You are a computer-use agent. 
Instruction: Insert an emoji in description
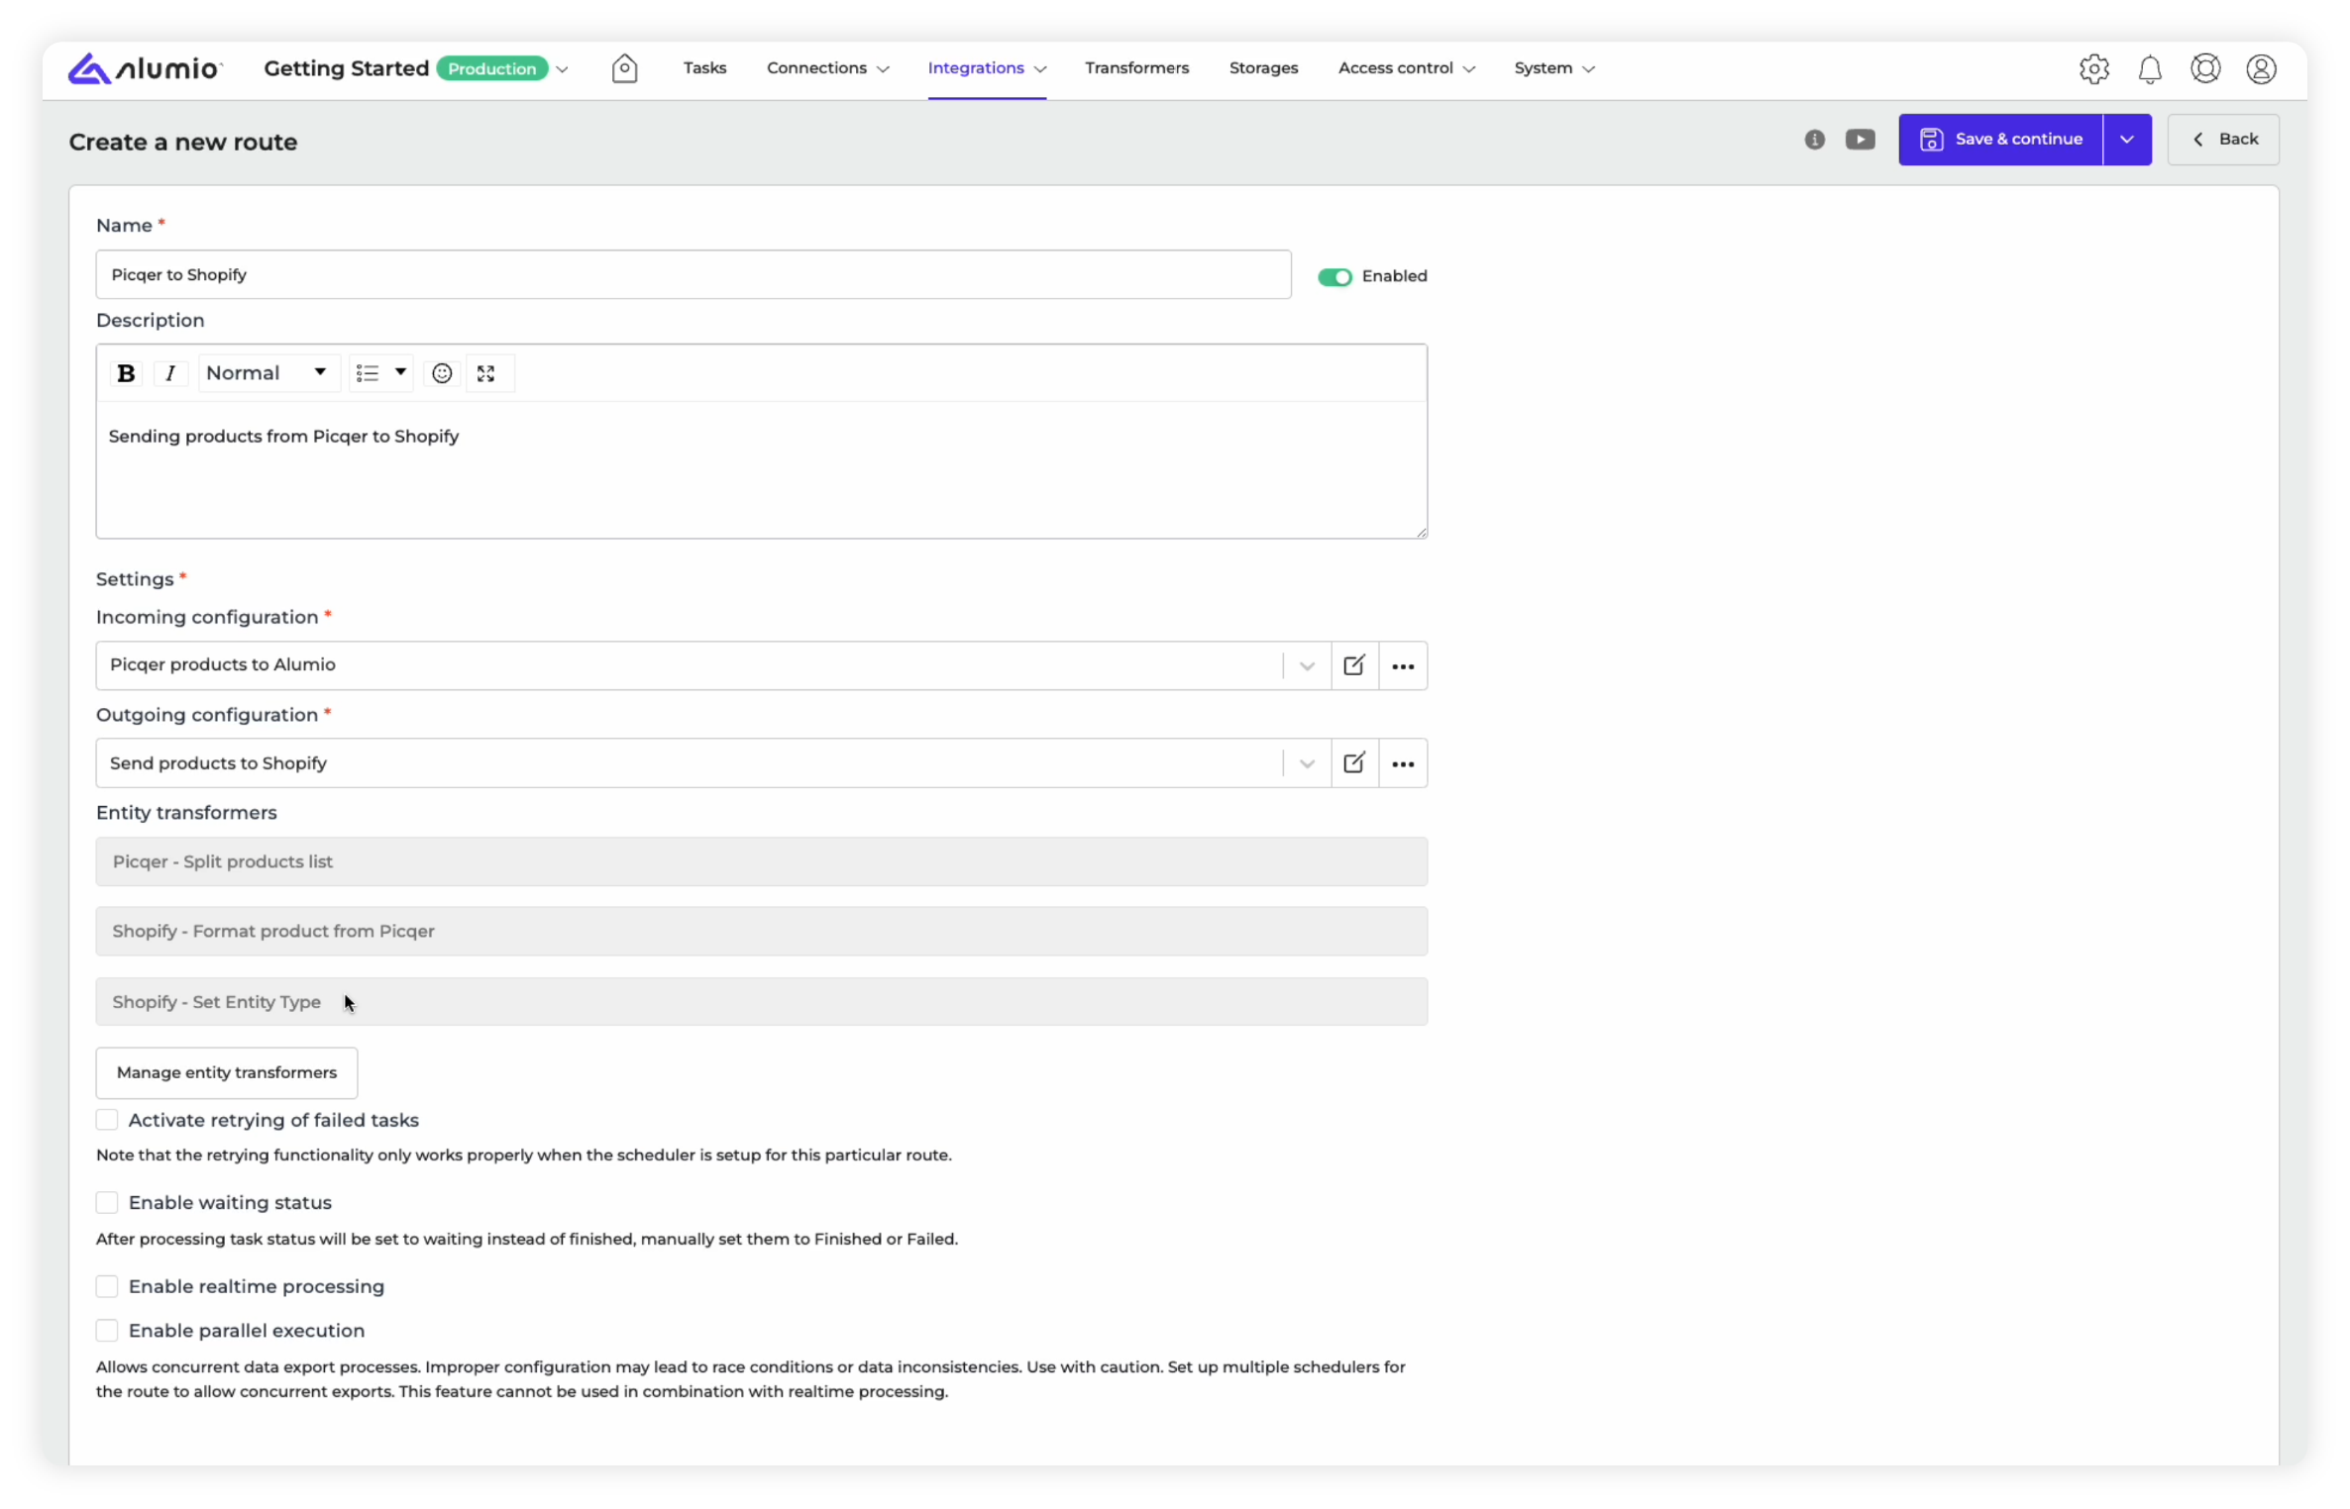click(x=442, y=373)
